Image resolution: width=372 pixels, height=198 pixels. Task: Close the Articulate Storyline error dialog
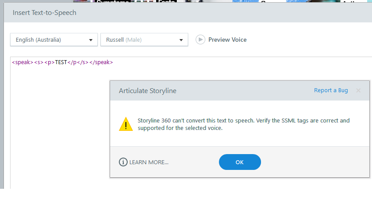(x=358, y=90)
